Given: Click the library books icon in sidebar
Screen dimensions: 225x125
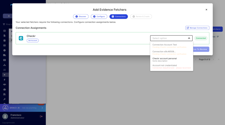Looking at the screenshot, I should point(4,94).
